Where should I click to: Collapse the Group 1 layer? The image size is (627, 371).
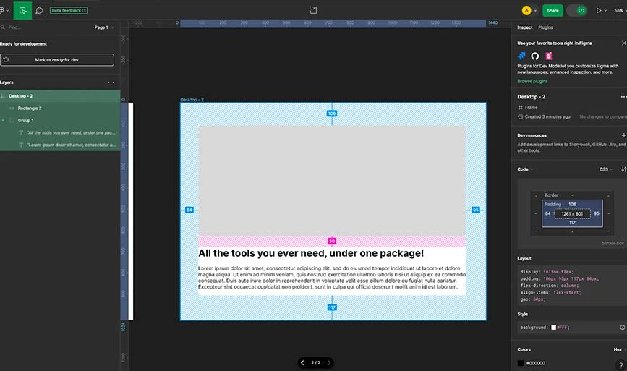tap(4, 120)
